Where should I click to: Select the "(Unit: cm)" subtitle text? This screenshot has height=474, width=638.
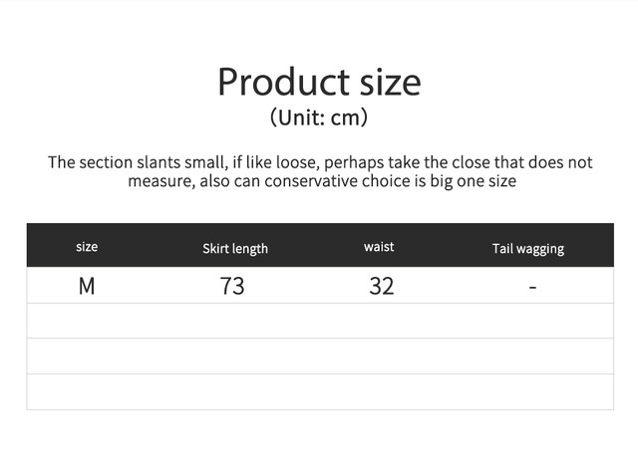[319, 118]
